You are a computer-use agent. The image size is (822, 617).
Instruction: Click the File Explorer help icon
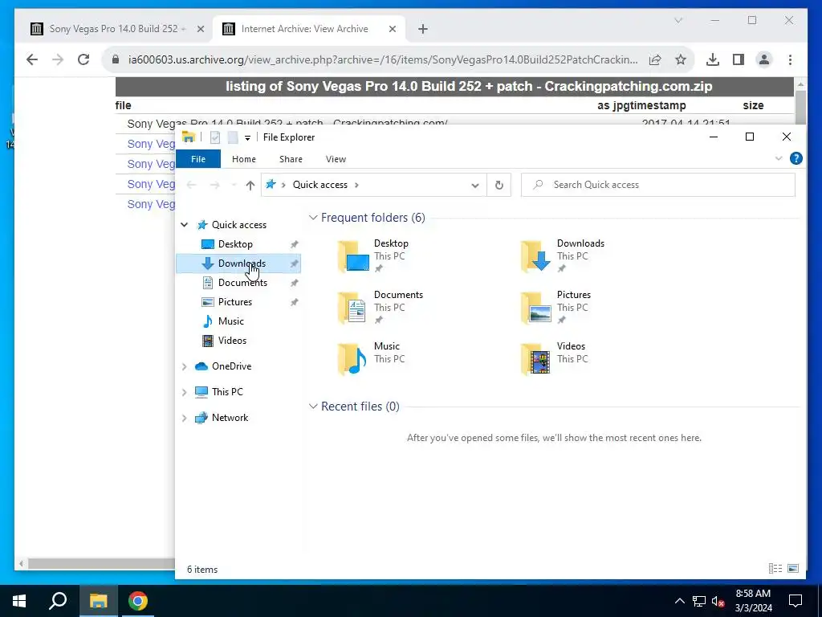click(x=796, y=158)
